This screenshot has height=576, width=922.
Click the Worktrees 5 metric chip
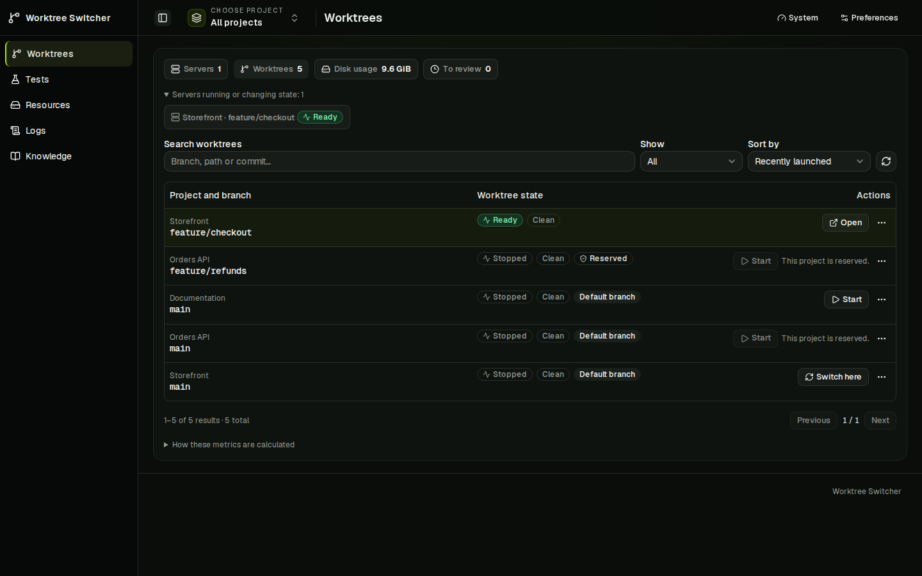pyautogui.click(x=271, y=69)
